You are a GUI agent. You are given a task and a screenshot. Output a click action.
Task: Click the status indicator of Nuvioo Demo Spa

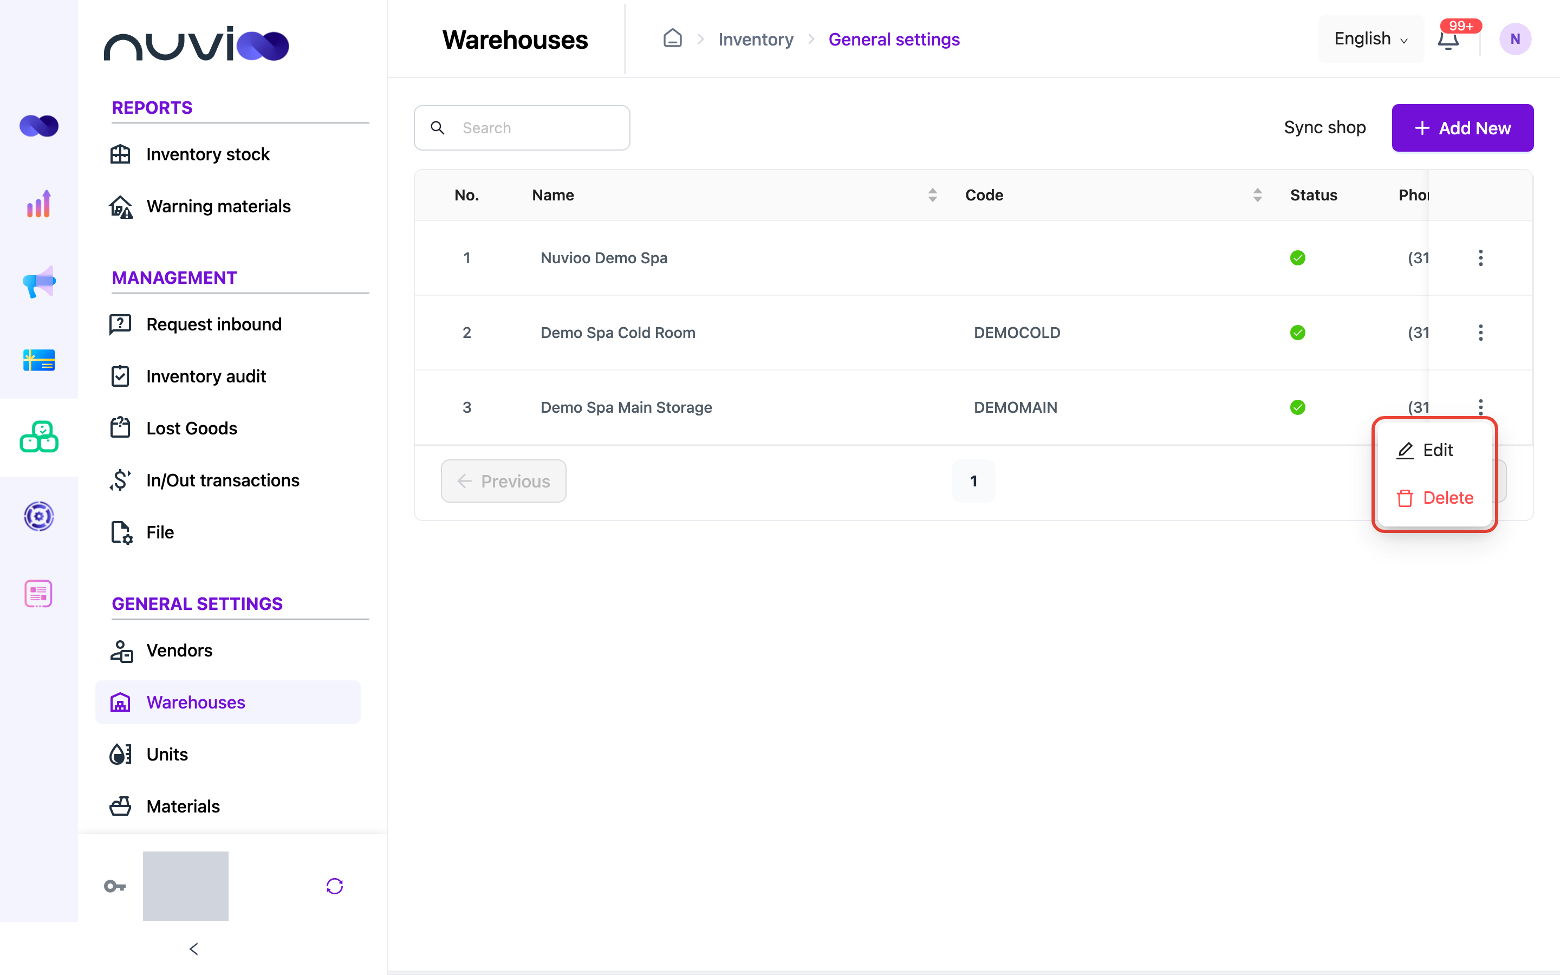click(x=1298, y=258)
